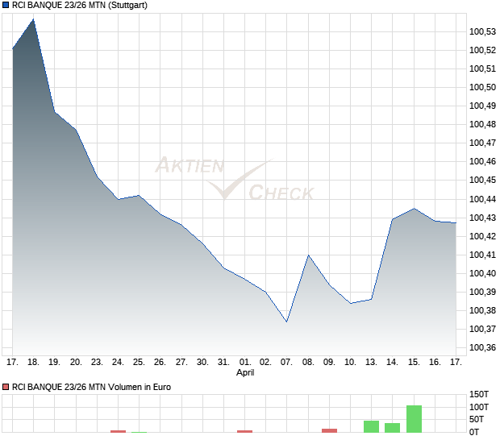Click the '100T' volume axis label
This screenshot has width=500, height=440.
click(479, 407)
